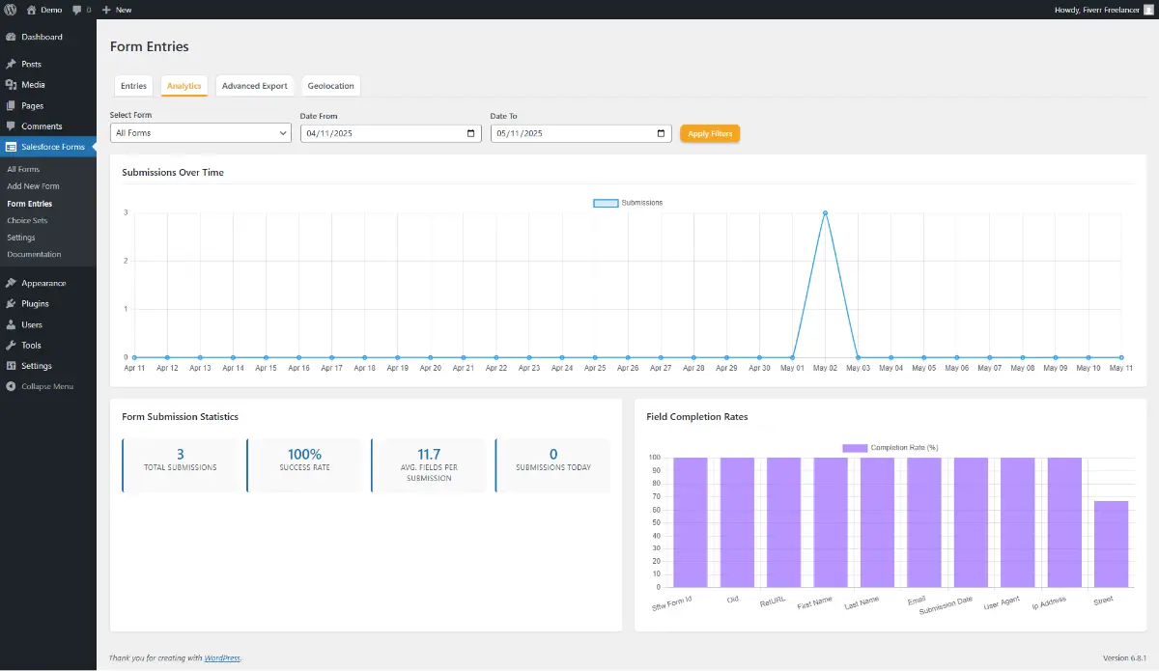This screenshot has width=1159, height=671.
Task: Open the All Forms select dropdown
Action: pos(200,133)
